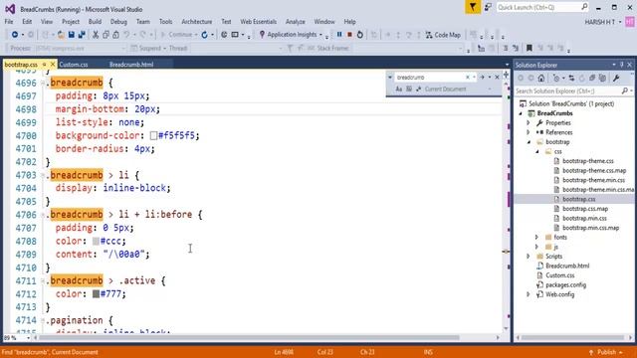Select Breadcrumb.html in Solution Explorer
The image size is (637, 358).
point(567,266)
